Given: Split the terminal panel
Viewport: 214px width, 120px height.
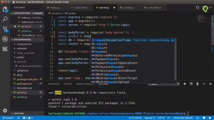Looking at the screenshot, I should pos(191,84).
